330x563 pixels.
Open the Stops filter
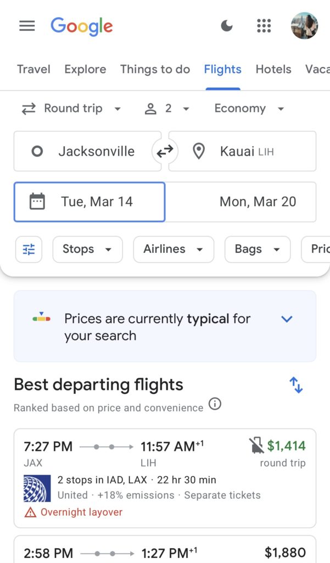[x=87, y=250]
